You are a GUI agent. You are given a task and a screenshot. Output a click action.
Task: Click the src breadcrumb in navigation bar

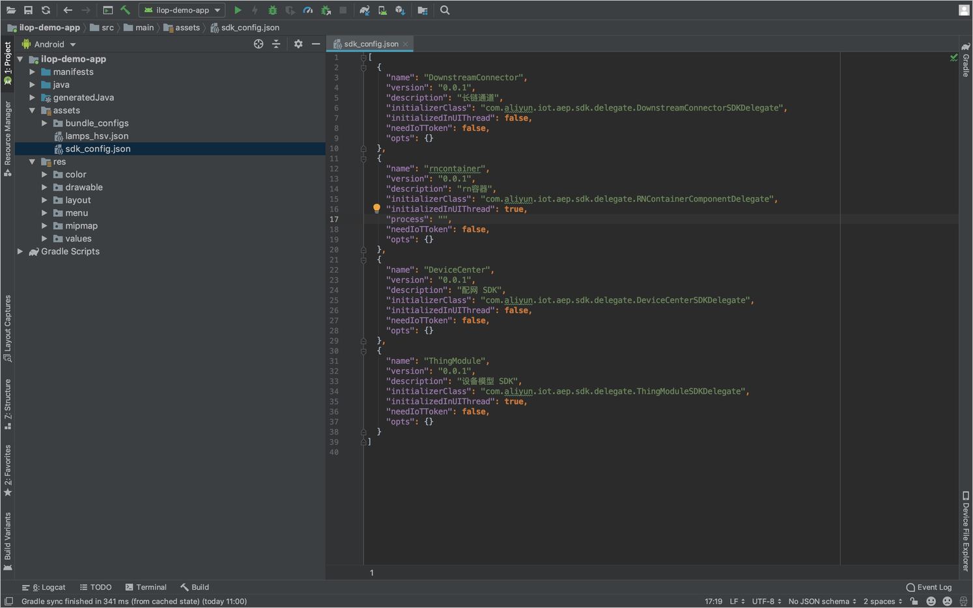click(102, 27)
